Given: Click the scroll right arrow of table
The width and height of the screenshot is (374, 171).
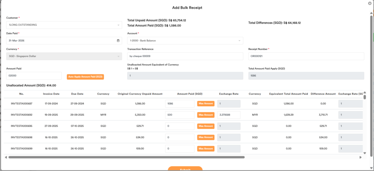Looking at the screenshot, I should (x=360, y=157).
